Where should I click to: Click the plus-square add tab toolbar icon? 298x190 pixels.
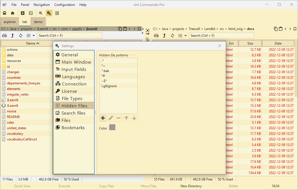(23, 13)
